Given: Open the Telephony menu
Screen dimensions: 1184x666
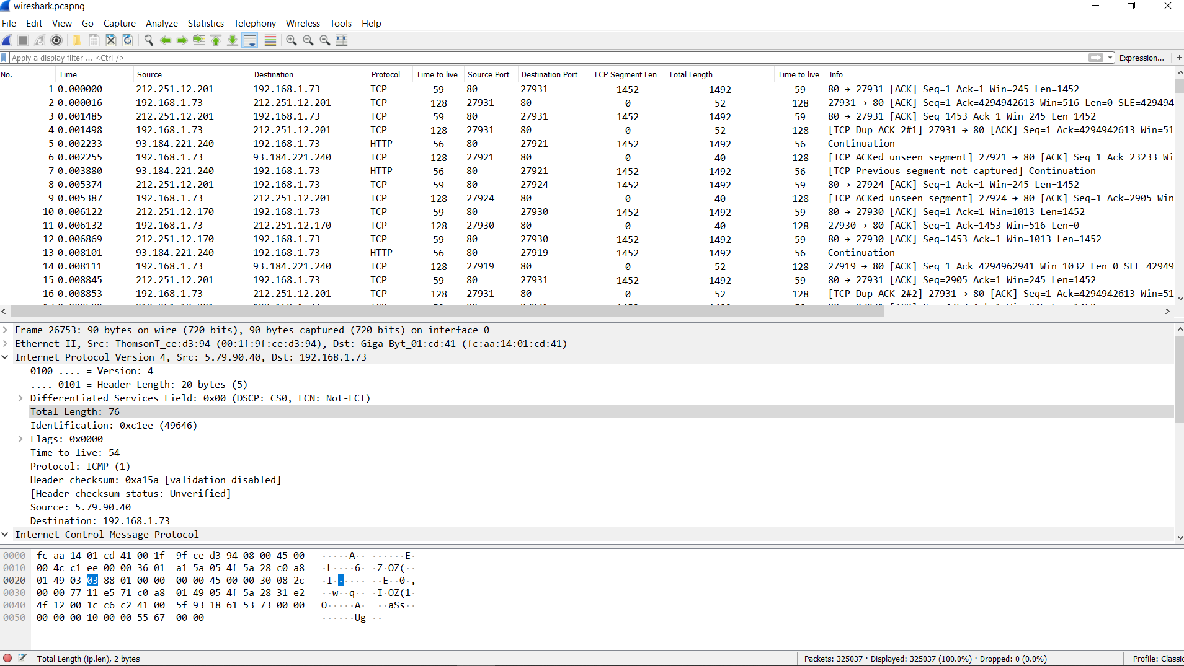Looking at the screenshot, I should coord(254,24).
